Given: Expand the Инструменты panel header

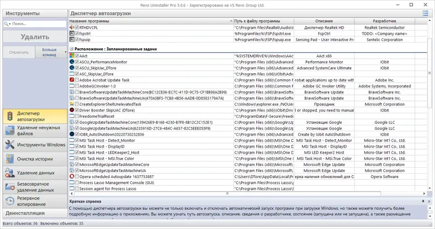Looking at the screenshot, I should click(x=35, y=13).
